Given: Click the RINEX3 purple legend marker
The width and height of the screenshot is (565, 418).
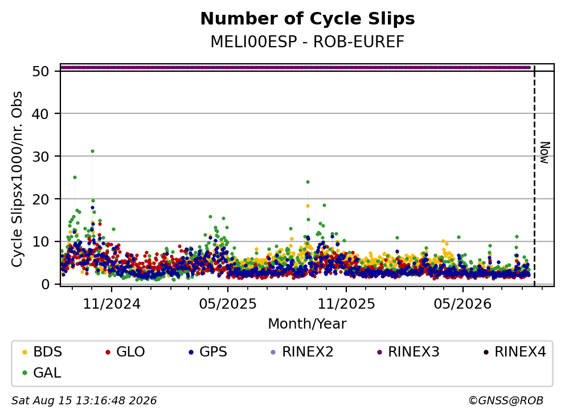Looking at the screenshot, I should 379,352.
